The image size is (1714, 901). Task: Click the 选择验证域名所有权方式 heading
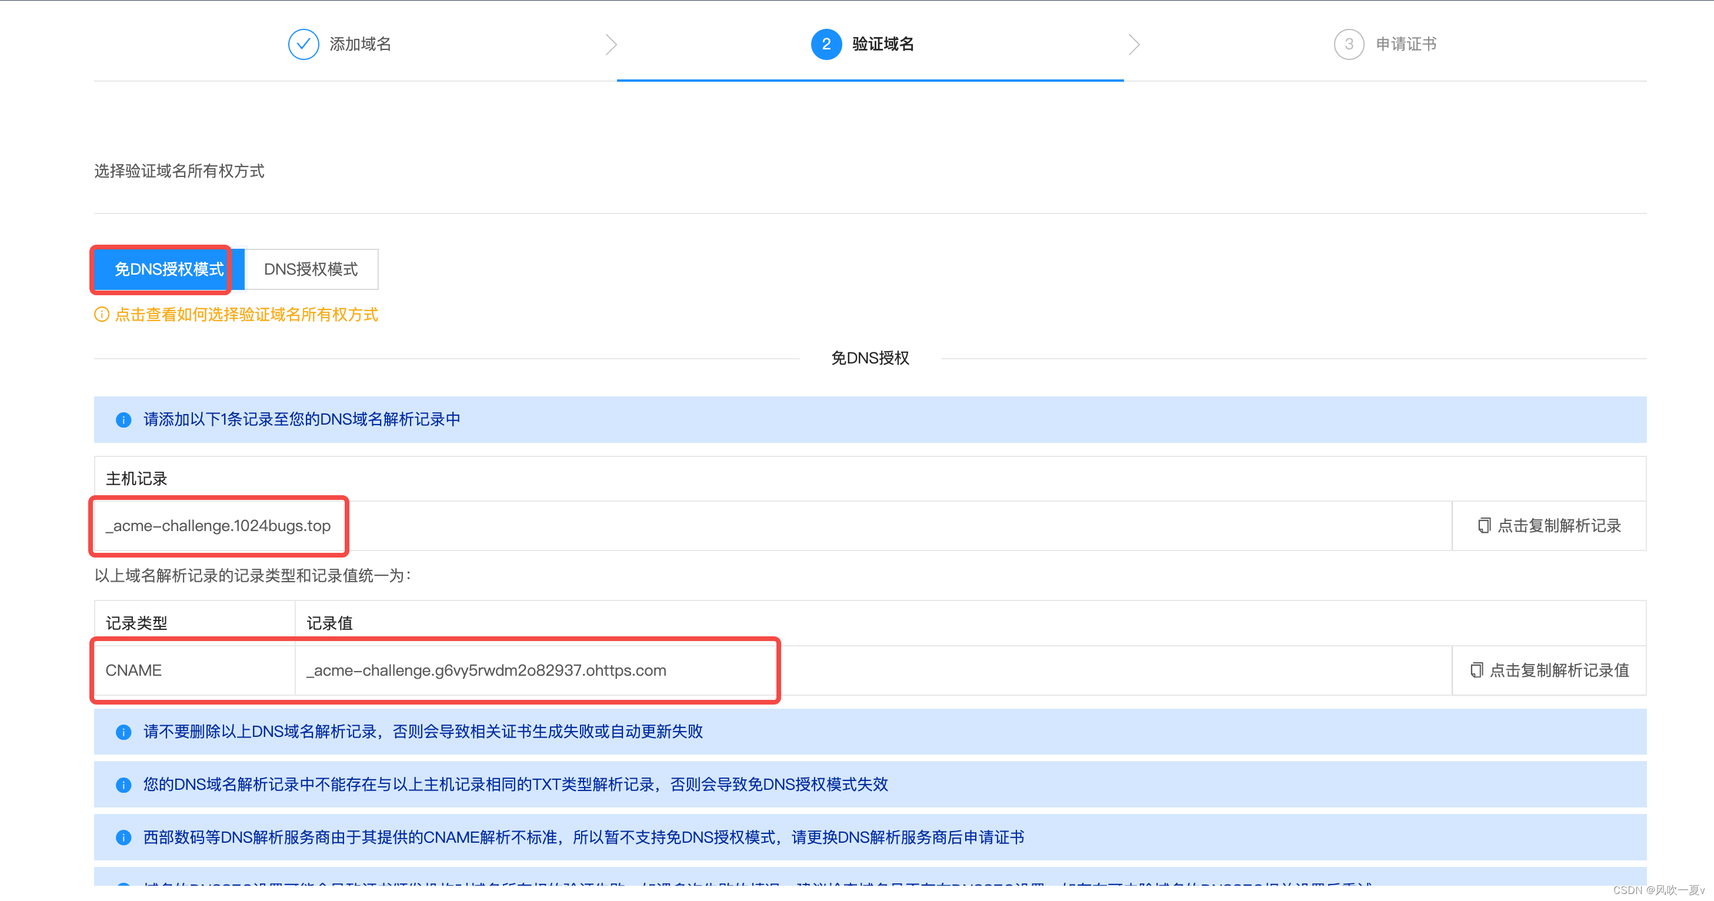pos(179,171)
